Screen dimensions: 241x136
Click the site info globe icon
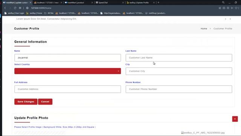(27, 8)
